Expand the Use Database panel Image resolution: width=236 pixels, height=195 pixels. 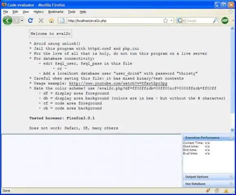[231, 184]
